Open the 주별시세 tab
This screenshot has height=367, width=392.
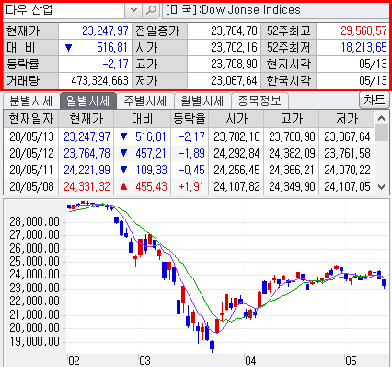coord(145,101)
